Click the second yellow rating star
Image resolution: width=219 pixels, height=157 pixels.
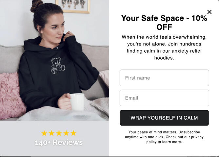click(x=51, y=133)
